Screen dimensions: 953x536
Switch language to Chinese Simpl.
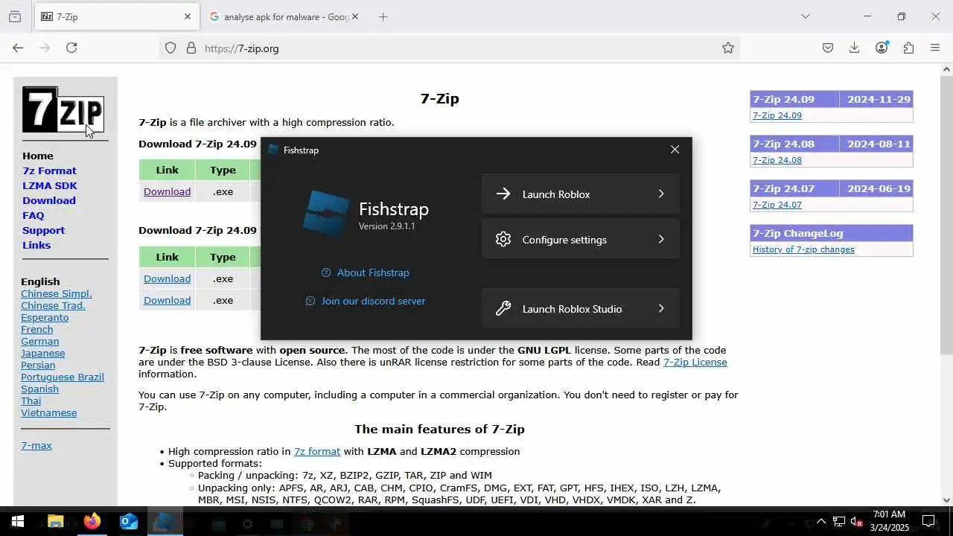click(x=57, y=293)
